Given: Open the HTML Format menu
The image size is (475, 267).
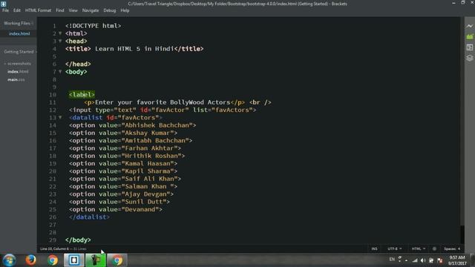Looking at the screenshot, I should (x=38, y=10).
